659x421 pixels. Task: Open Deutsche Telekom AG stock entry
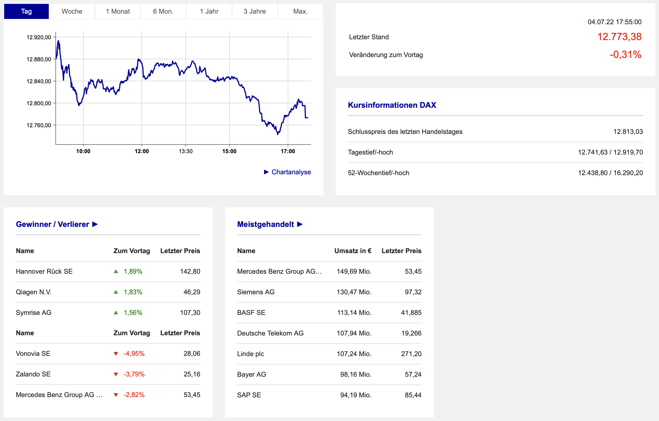(270, 333)
